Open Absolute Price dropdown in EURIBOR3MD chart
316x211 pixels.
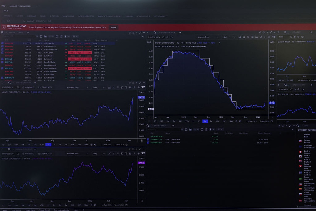(x=208, y=37)
